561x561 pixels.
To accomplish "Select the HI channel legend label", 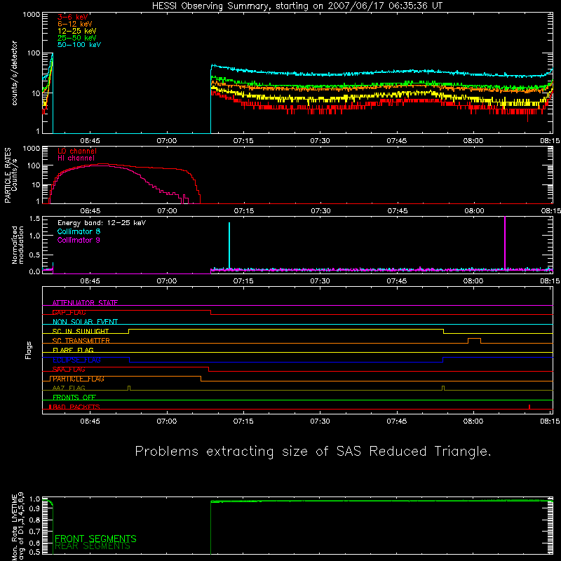I will [76, 158].
